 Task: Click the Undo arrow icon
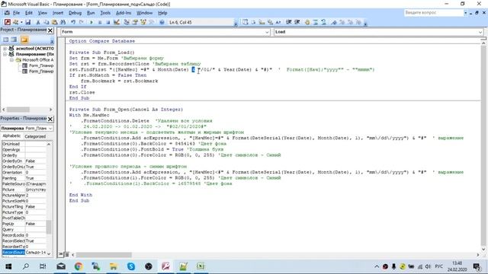73,22
